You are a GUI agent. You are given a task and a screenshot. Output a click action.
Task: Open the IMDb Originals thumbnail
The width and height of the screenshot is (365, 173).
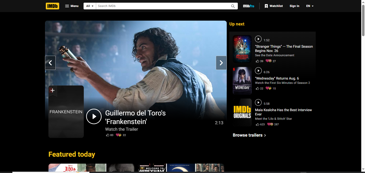pos(242,112)
